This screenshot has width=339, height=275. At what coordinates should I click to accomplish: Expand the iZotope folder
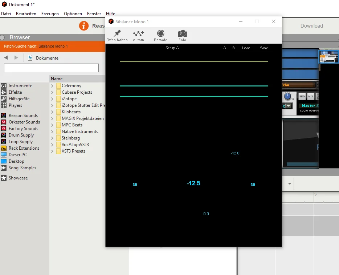[52, 99]
